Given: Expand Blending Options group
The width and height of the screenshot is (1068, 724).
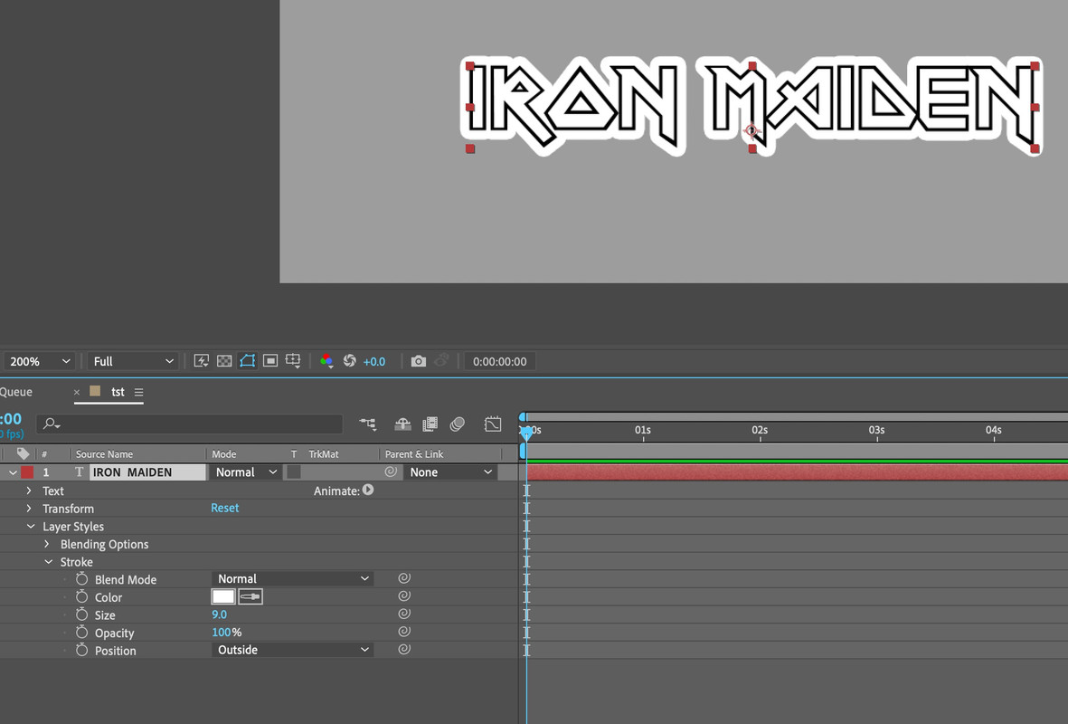Looking at the screenshot, I should coord(46,543).
